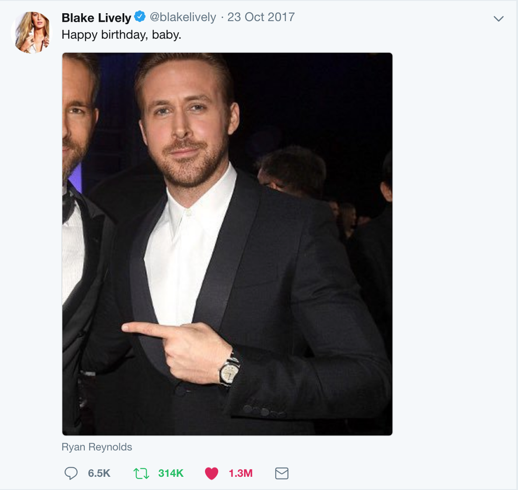Click the 6.5K replies count
The height and width of the screenshot is (490, 518).
click(99, 473)
